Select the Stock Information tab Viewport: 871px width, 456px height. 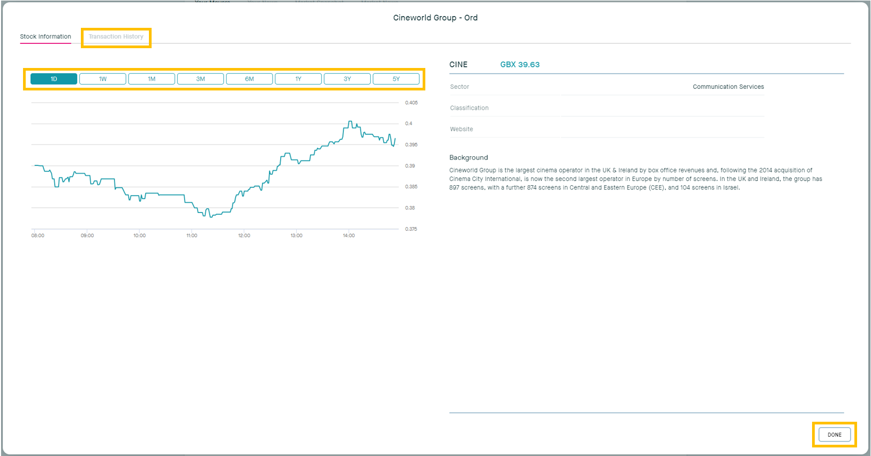(46, 37)
